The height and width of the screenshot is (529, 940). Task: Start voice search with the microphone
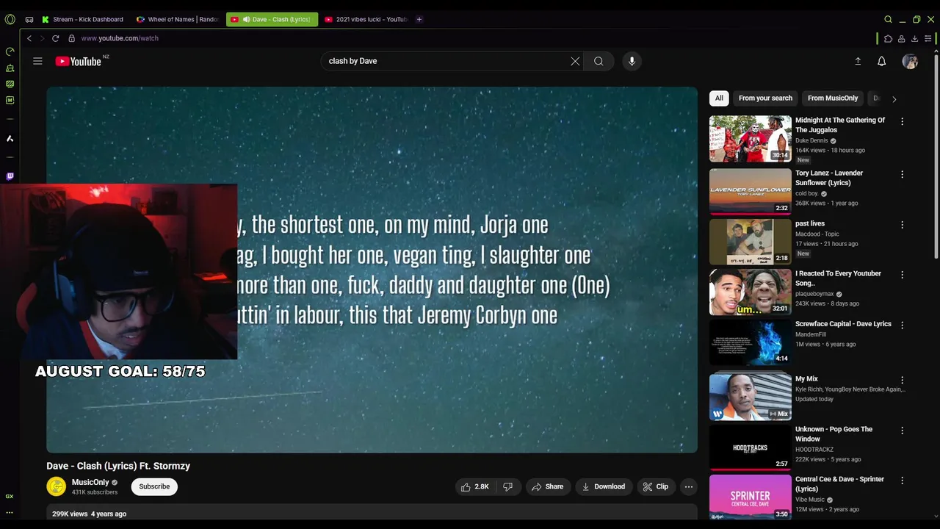(632, 61)
